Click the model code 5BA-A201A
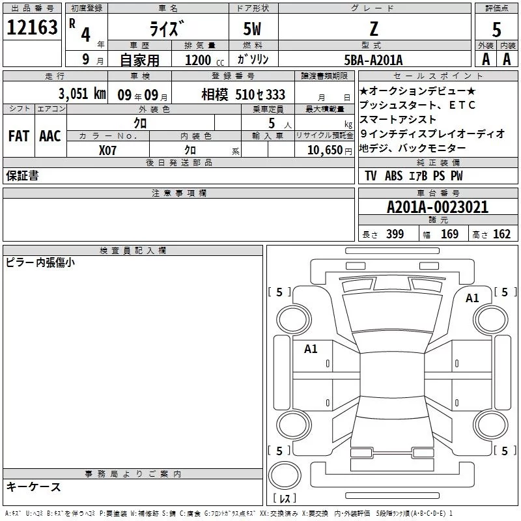 pyautogui.click(x=373, y=60)
